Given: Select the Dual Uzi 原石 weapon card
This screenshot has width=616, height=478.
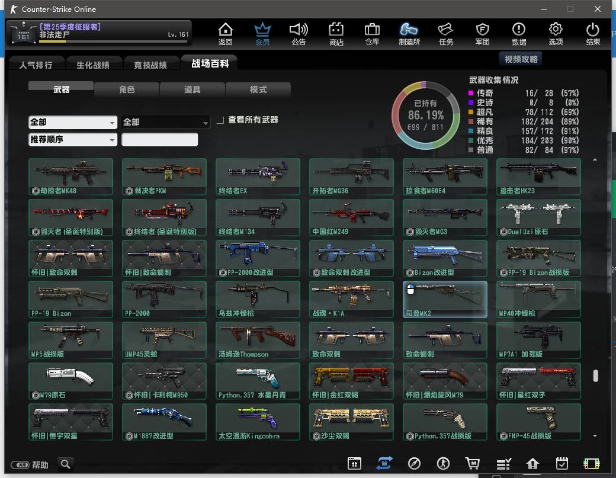Looking at the screenshot, I should 538,217.
